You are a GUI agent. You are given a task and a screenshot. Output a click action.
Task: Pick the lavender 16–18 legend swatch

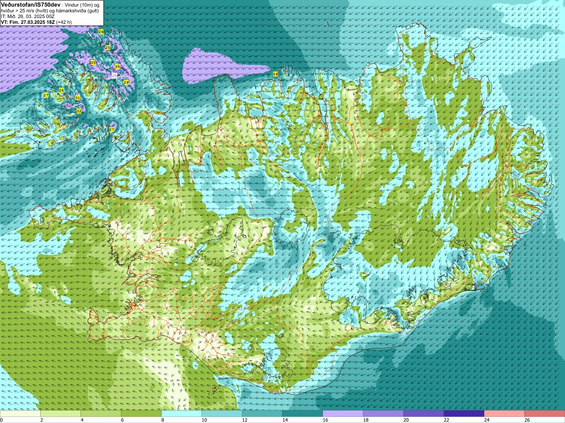pyautogui.click(x=343, y=414)
